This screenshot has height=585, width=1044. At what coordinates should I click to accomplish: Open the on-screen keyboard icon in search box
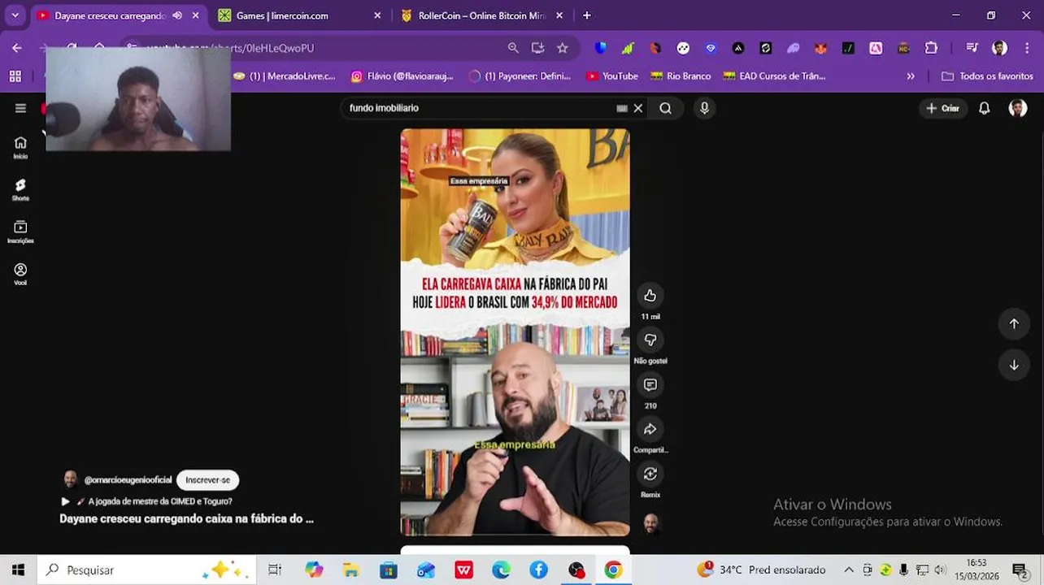point(622,108)
